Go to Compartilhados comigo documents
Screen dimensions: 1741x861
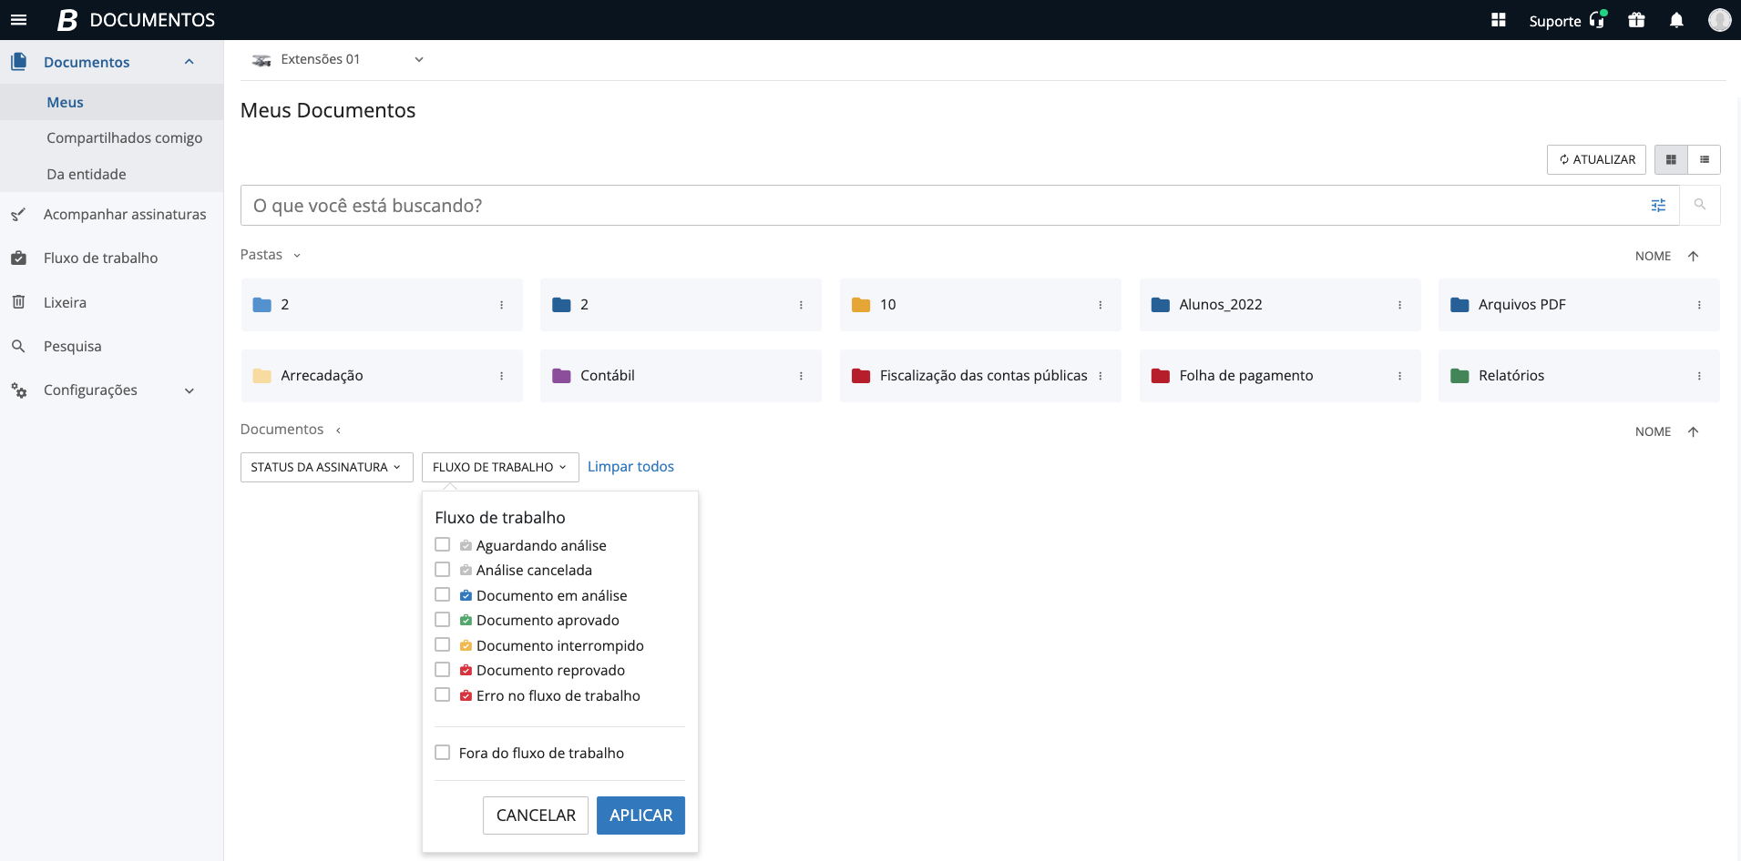124,138
